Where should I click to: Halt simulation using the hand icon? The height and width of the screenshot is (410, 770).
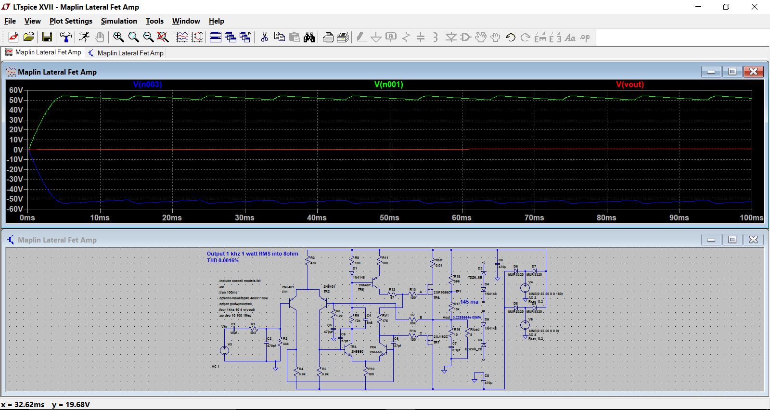(x=100, y=37)
